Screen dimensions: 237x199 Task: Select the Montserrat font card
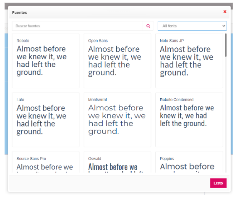117,120
